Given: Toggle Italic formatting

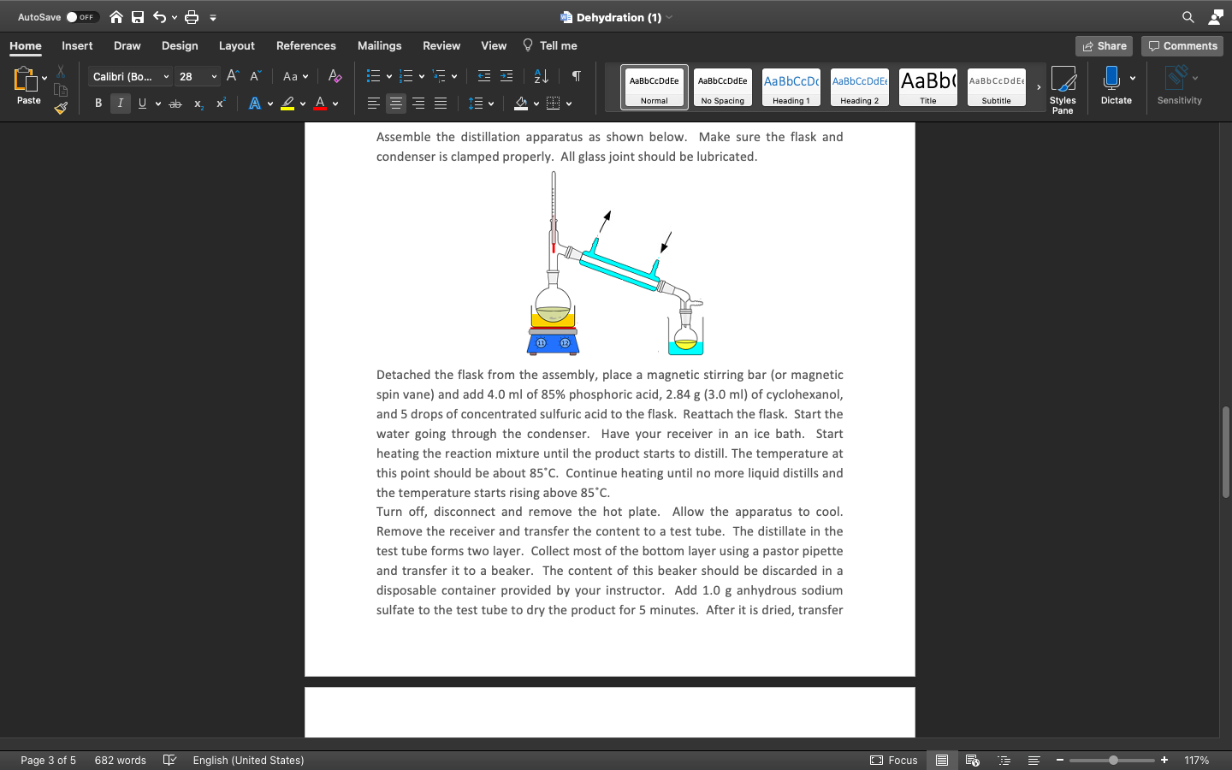Looking at the screenshot, I should (121, 104).
